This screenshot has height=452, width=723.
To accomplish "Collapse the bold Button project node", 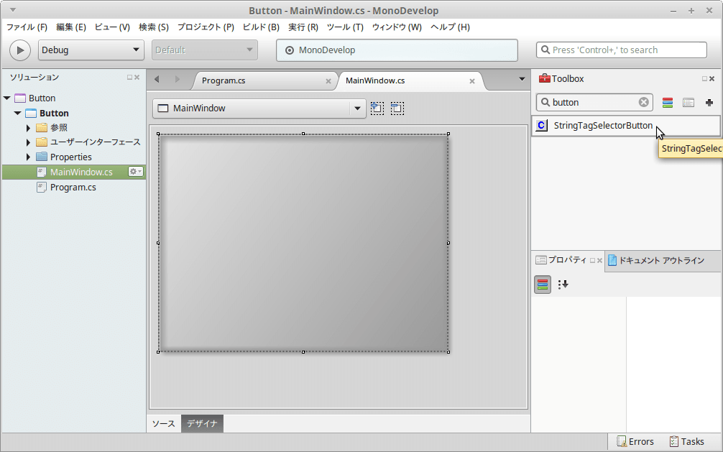I will [x=17, y=113].
